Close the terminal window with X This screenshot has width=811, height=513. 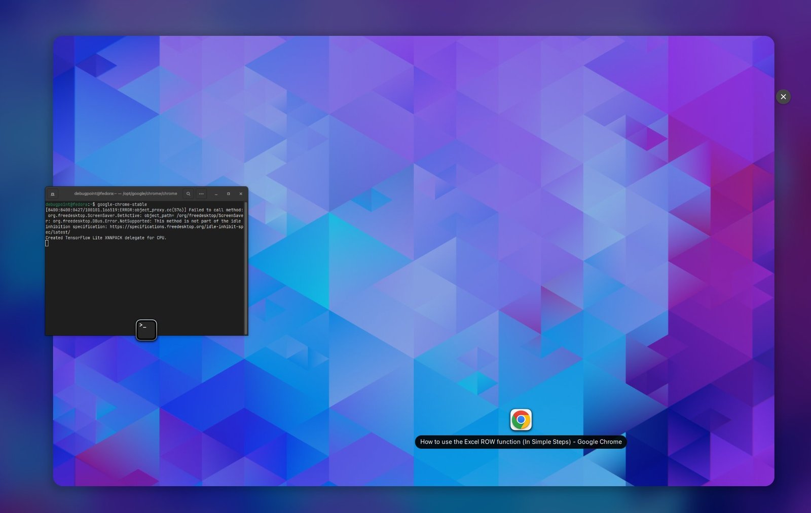241,194
